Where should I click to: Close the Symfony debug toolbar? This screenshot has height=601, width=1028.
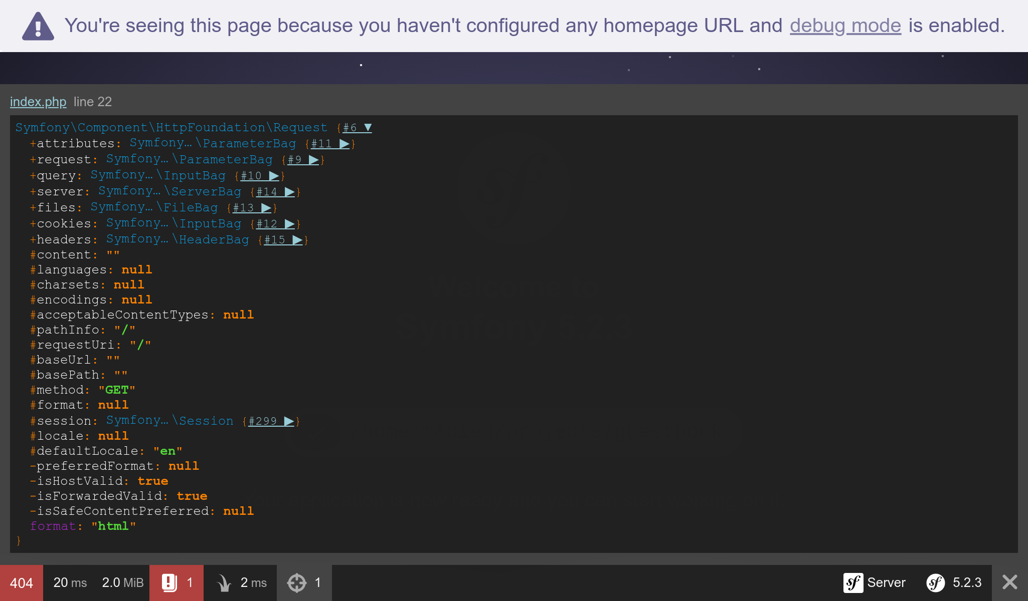[x=1010, y=582]
